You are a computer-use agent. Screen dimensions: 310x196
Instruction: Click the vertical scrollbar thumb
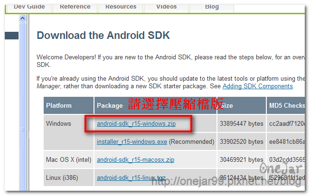coord(22,107)
